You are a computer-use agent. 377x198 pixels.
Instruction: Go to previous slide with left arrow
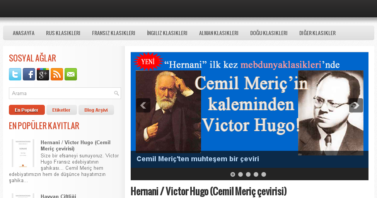[x=143, y=105]
